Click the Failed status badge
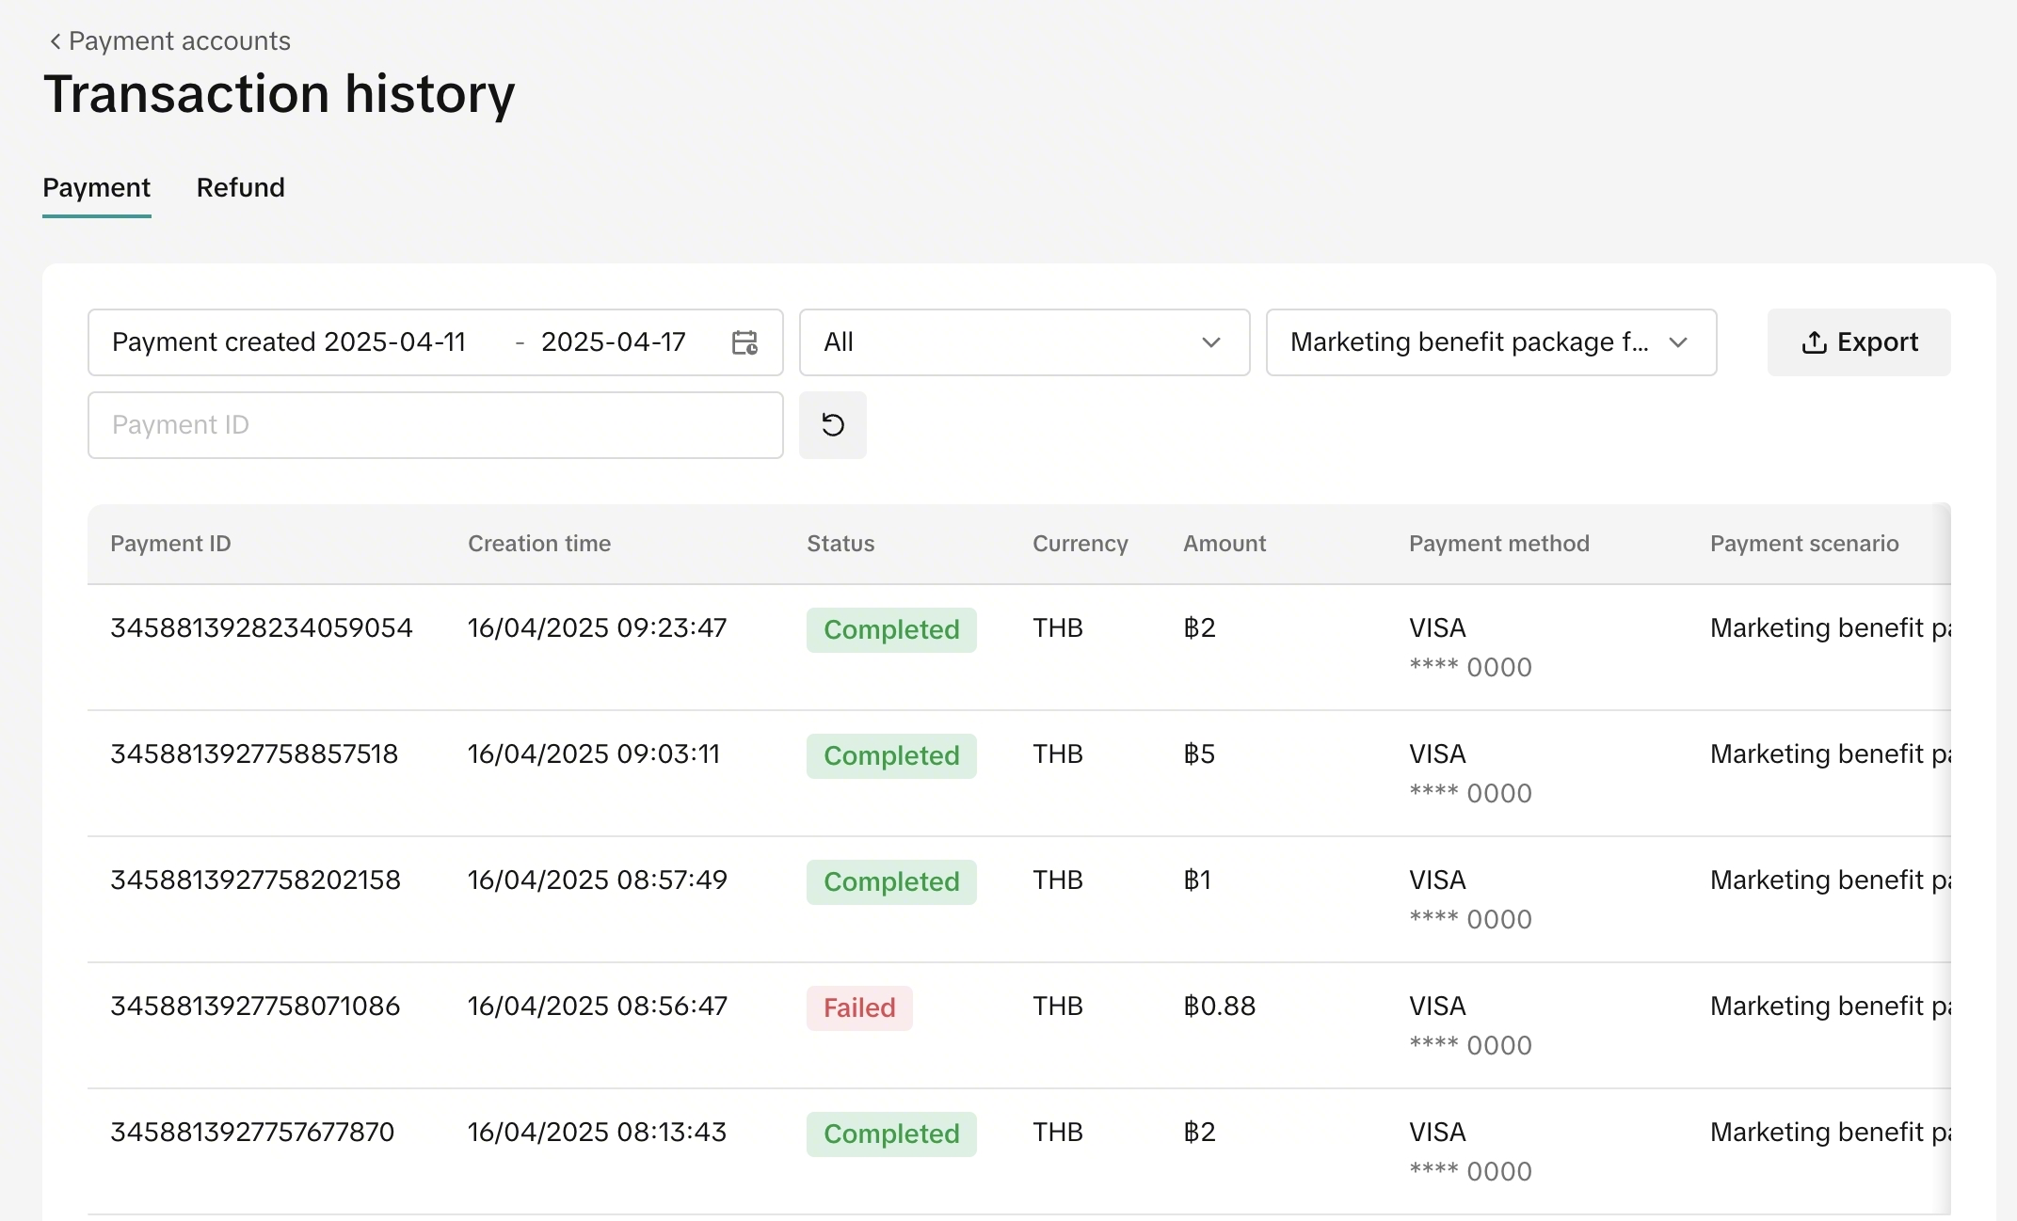Image resolution: width=2017 pixels, height=1221 pixels. pos(858,1007)
